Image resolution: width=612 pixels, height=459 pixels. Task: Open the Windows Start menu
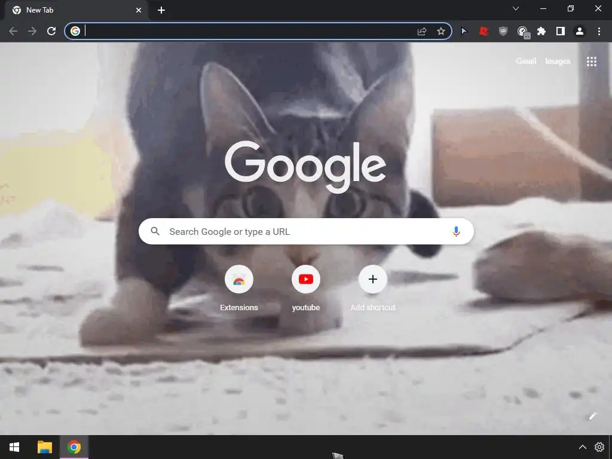(14, 447)
